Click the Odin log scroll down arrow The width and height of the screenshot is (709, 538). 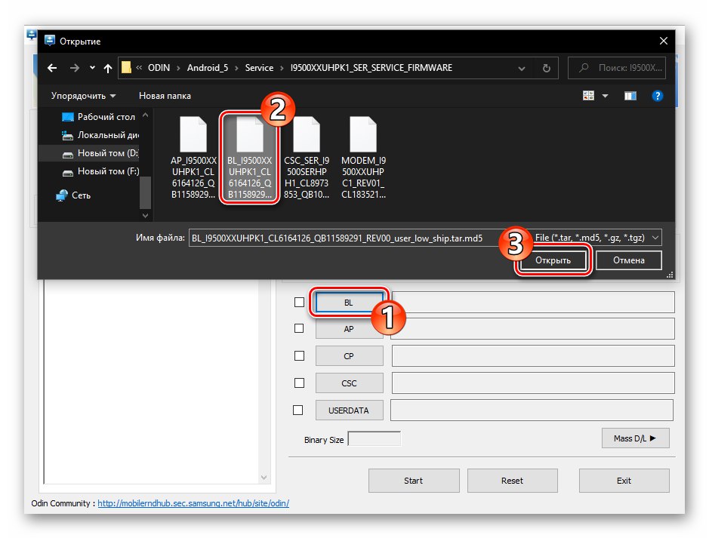(x=264, y=478)
